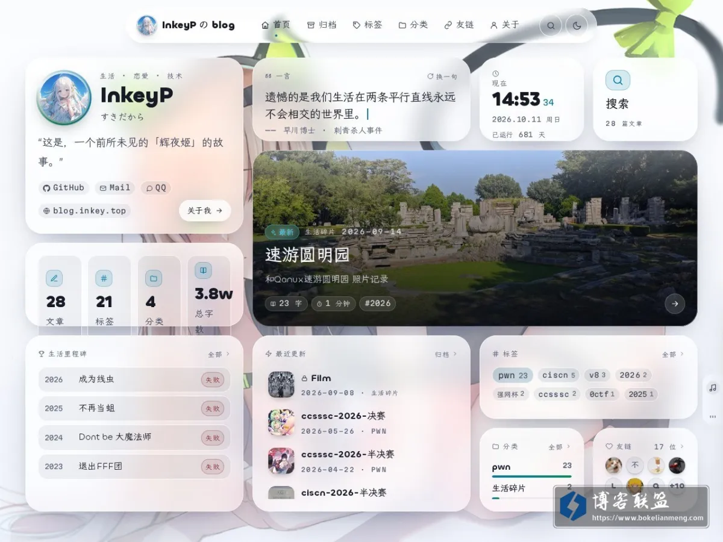Select the 2025 1 tag chip
The image size is (723, 542).
[640, 394]
